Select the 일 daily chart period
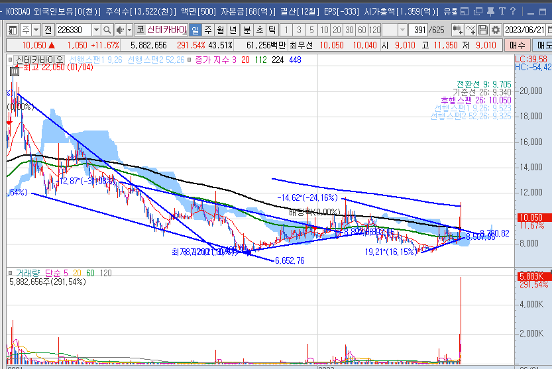The height and width of the screenshot is (369, 552). point(195,30)
